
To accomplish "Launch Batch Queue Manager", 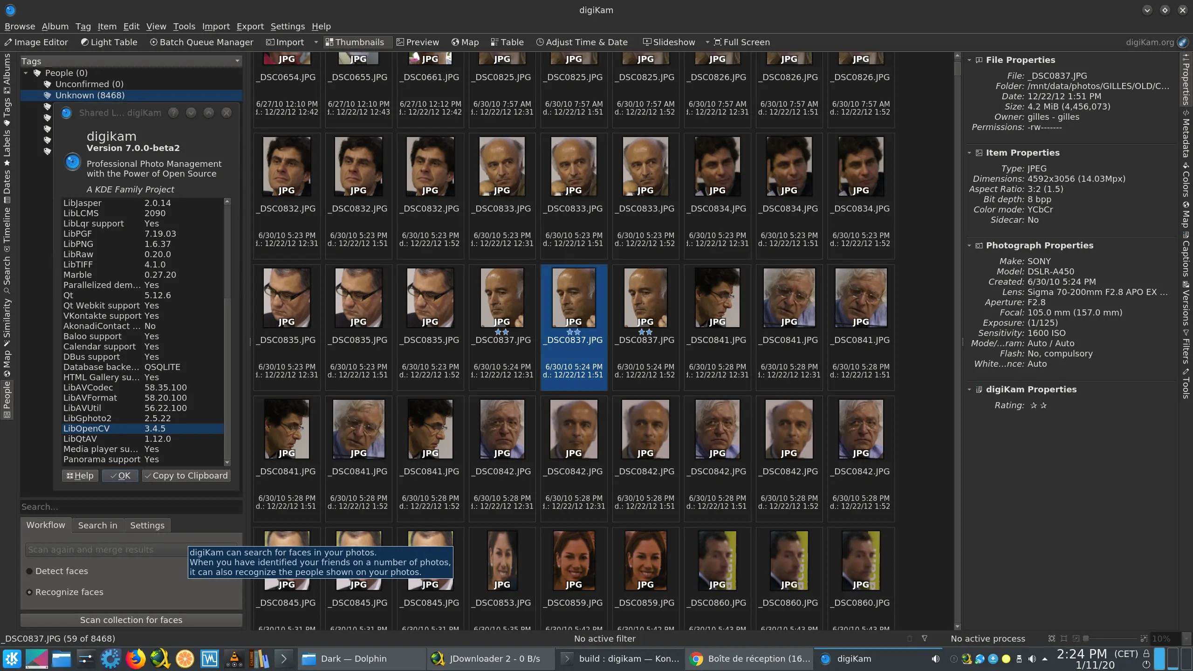I will [201, 42].
